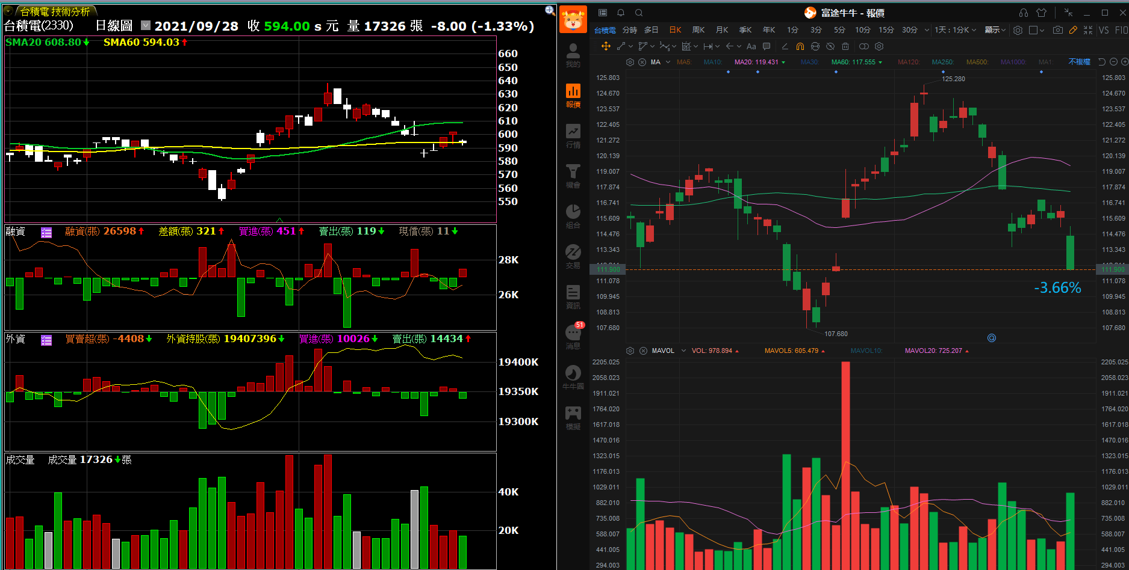Image resolution: width=1129 pixels, height=570 pixels.
Task: Zoom out chart with the minus circle button
Action: click(1113, 62)
